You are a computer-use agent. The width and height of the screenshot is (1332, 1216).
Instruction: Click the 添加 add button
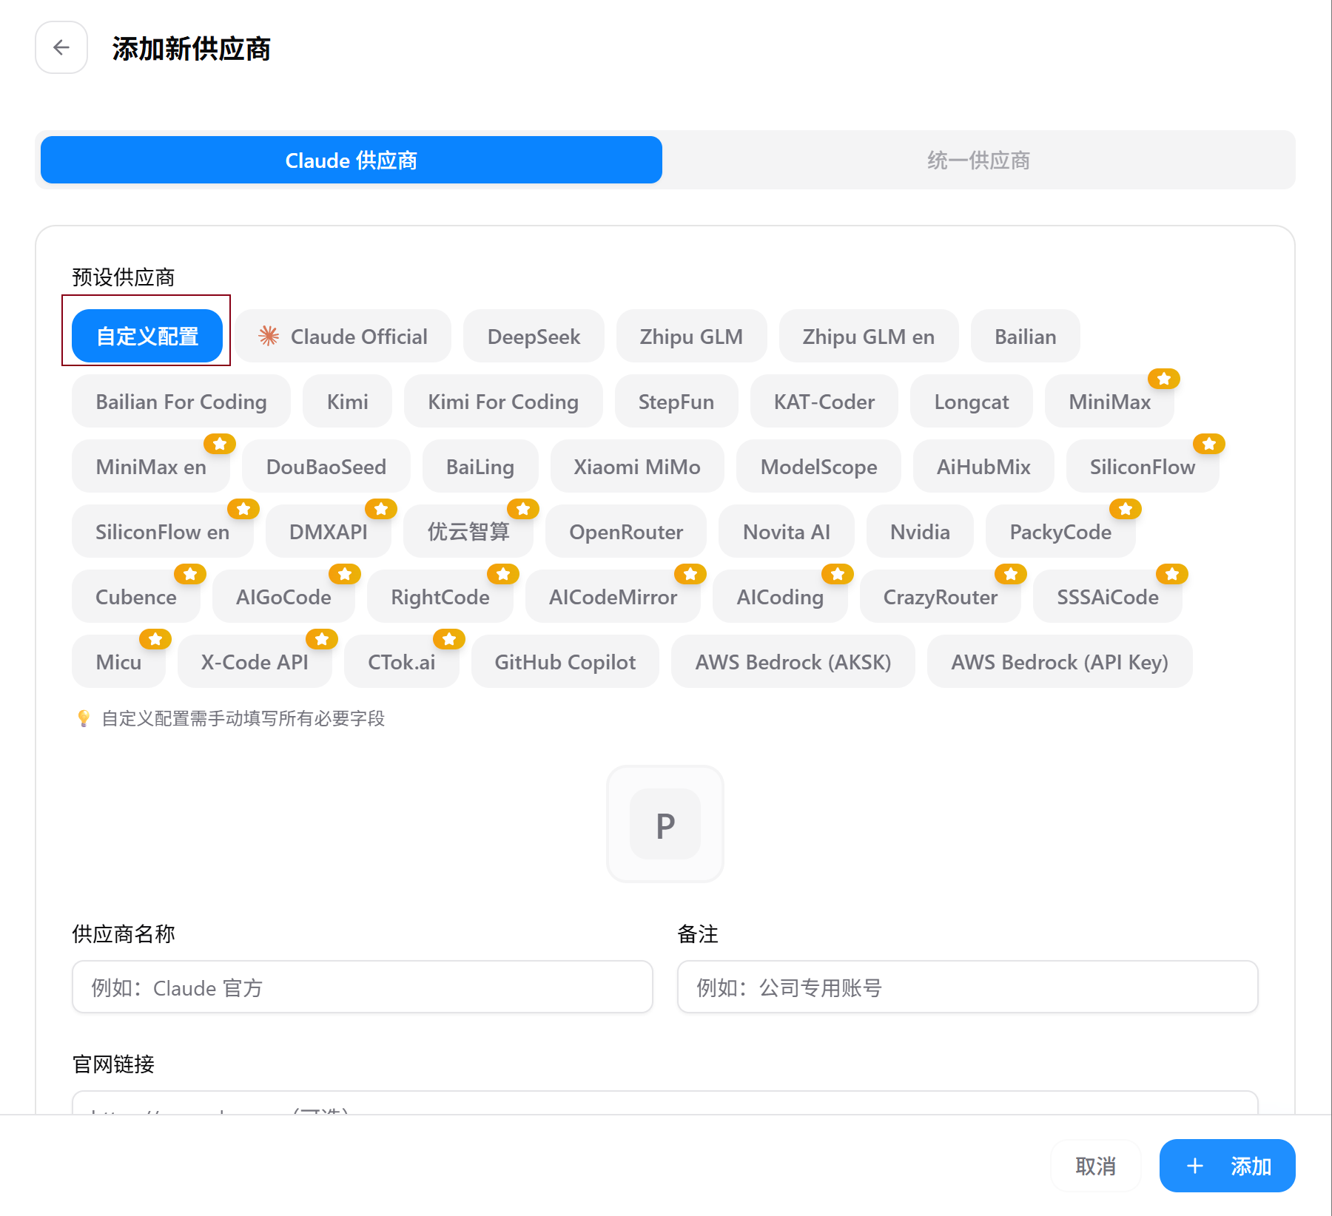[1228, 1166]
